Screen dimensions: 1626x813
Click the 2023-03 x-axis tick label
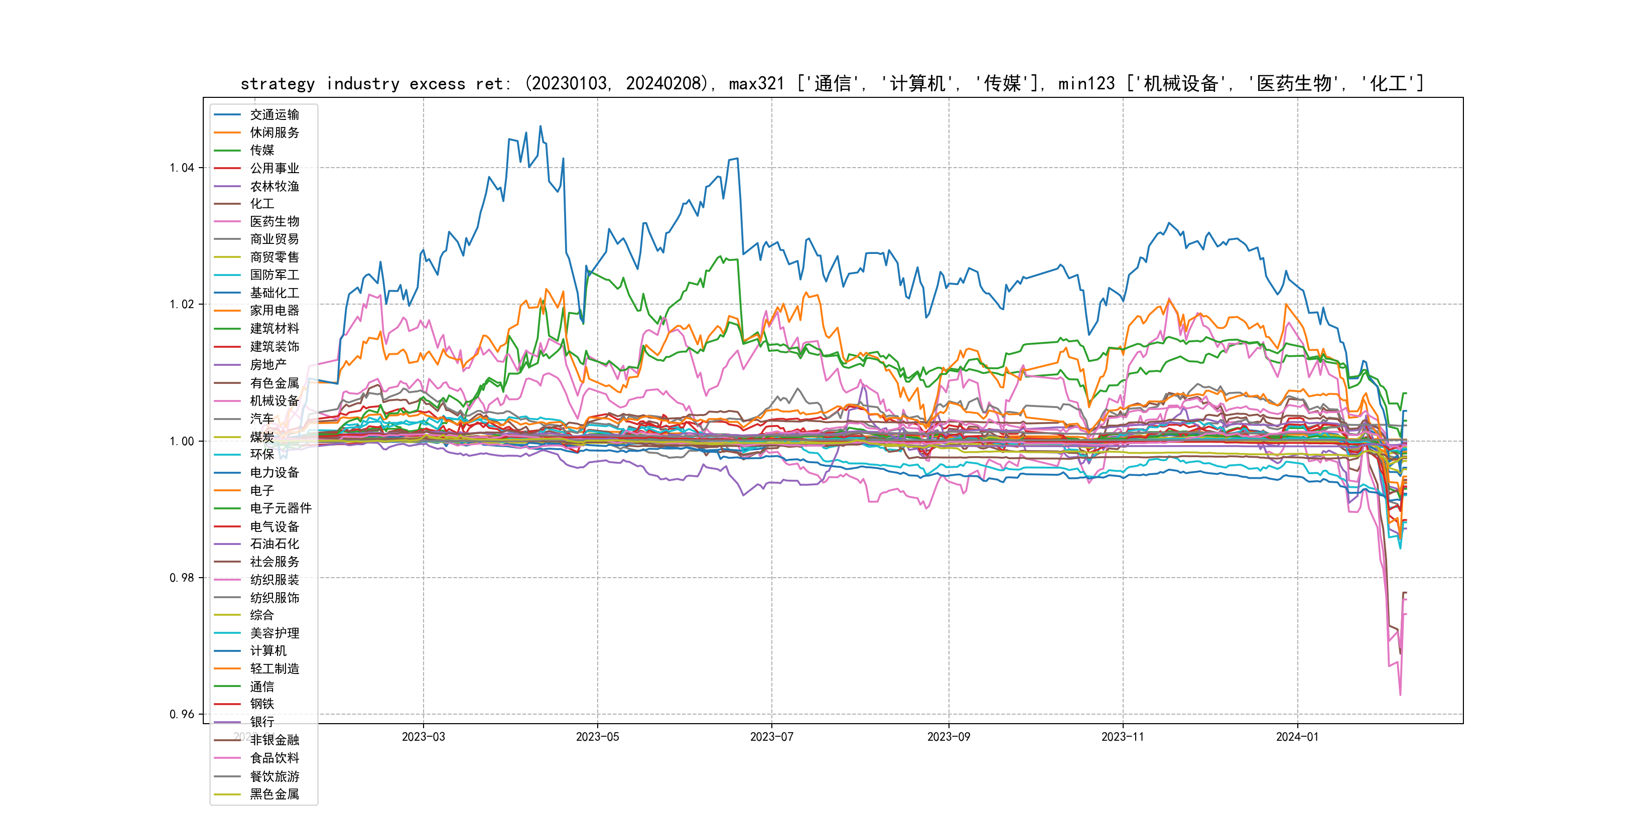[x=423, y=737]
